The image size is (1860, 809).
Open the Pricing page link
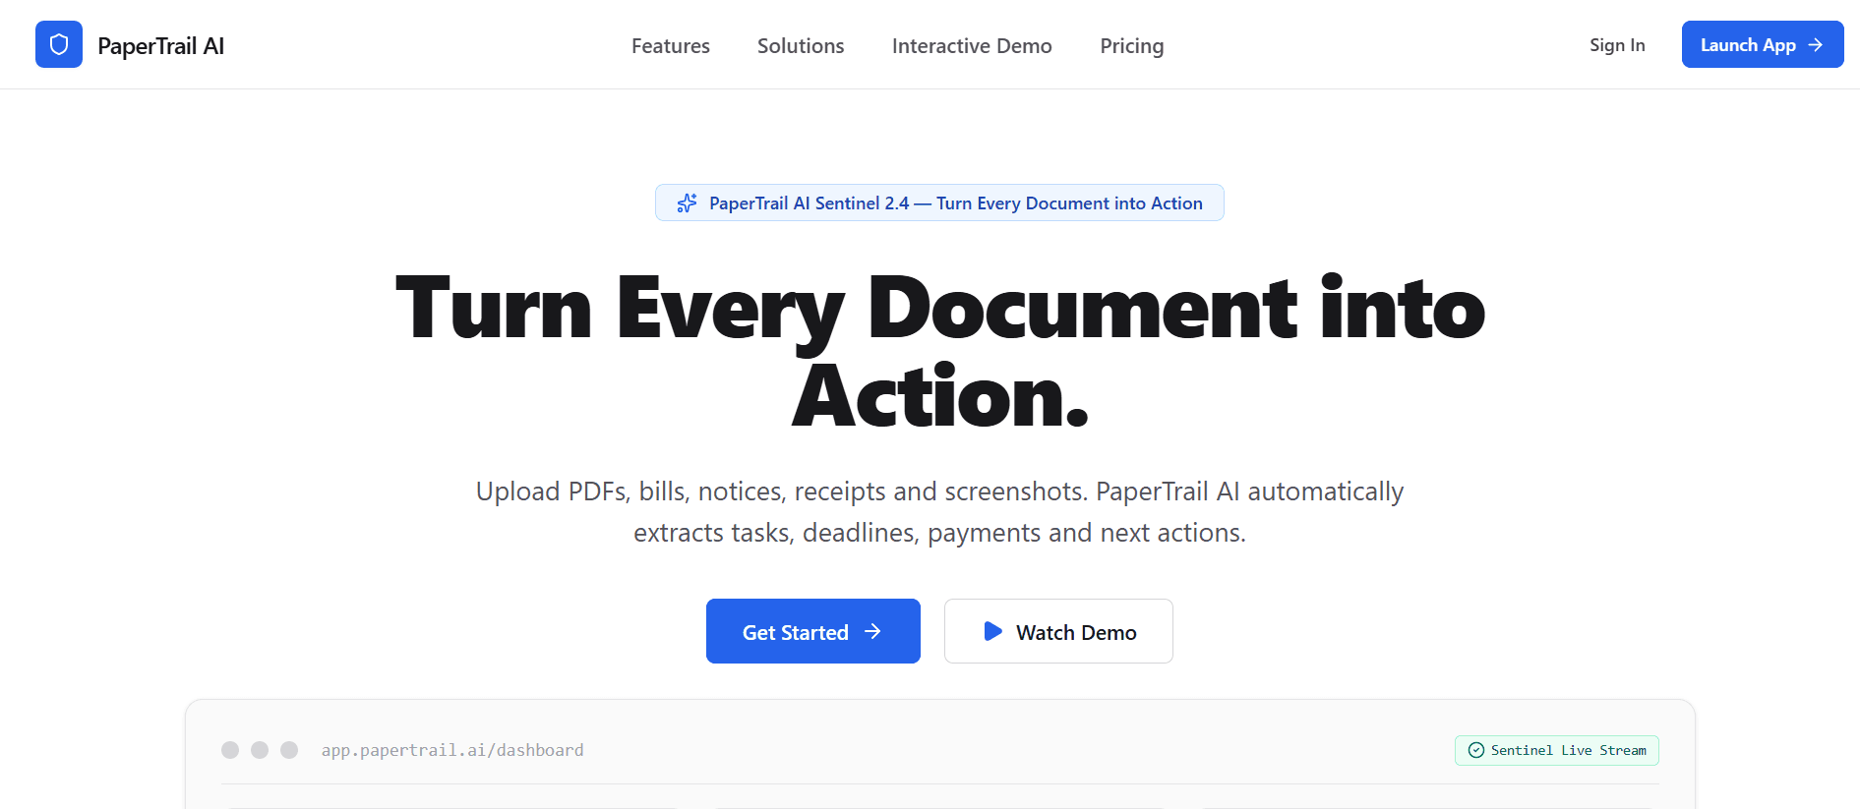click(x=1132, y=46)
